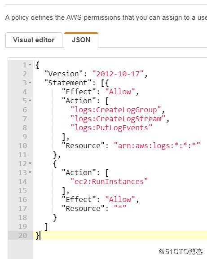This screenshot has height=259, width=207.
Task: Click line number 20 in the gutter
Action: (22, 235)
